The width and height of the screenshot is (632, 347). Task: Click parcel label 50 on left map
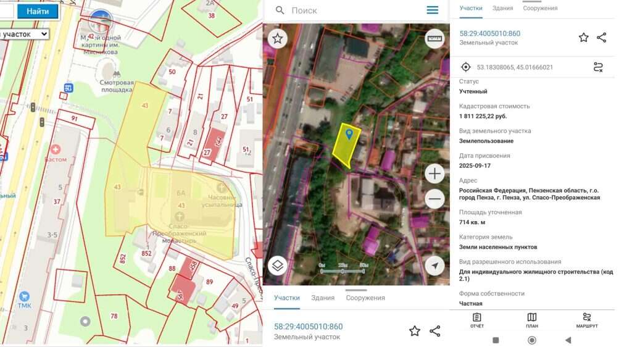pyautogui.click(x=172, y=72)
